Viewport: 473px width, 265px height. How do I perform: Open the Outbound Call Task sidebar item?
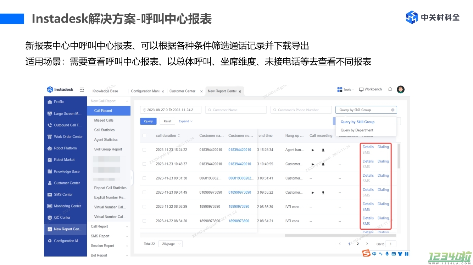[x=65, y=125]
